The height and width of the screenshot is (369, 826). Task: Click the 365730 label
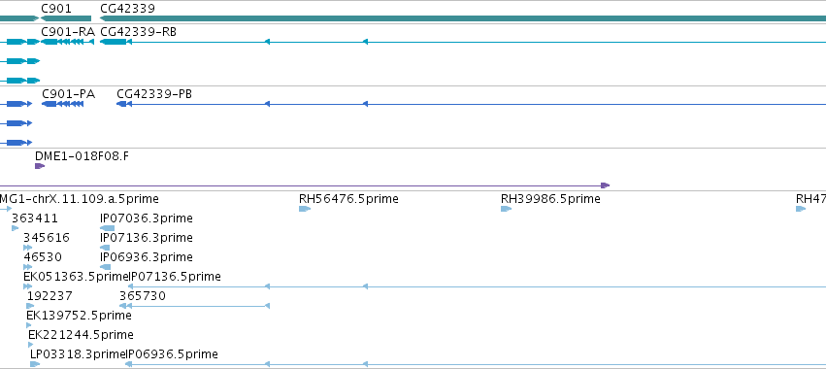(x=143, y=296)
